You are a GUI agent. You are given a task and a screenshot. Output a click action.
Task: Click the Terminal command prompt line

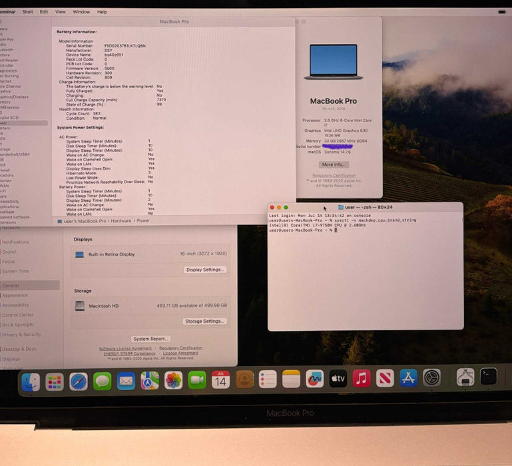(x=303, y=230)
